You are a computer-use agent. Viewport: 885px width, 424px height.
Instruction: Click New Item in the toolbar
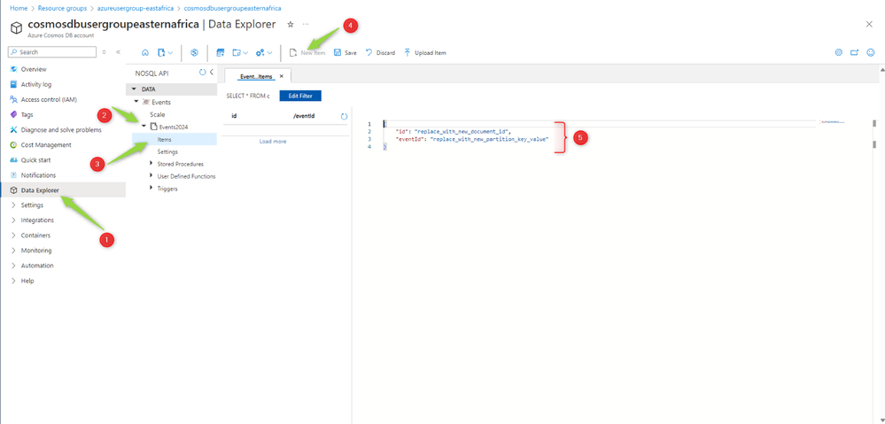307,52
